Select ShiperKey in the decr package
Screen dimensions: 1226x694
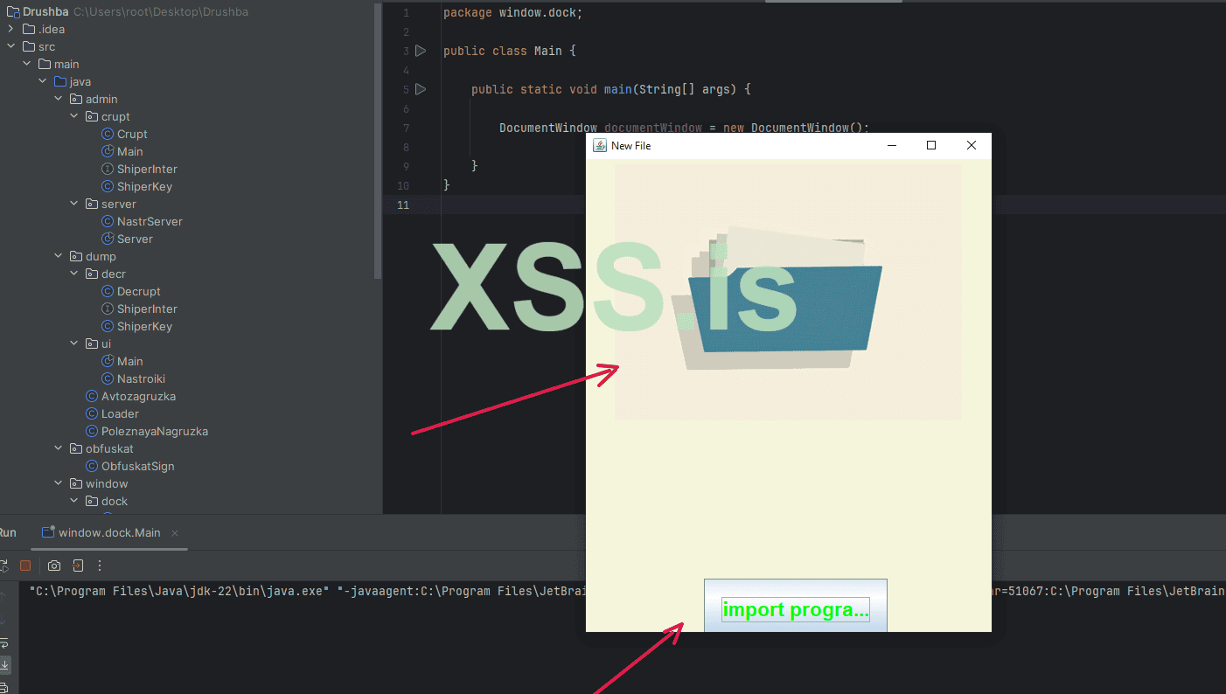click(x=136, y=326)
